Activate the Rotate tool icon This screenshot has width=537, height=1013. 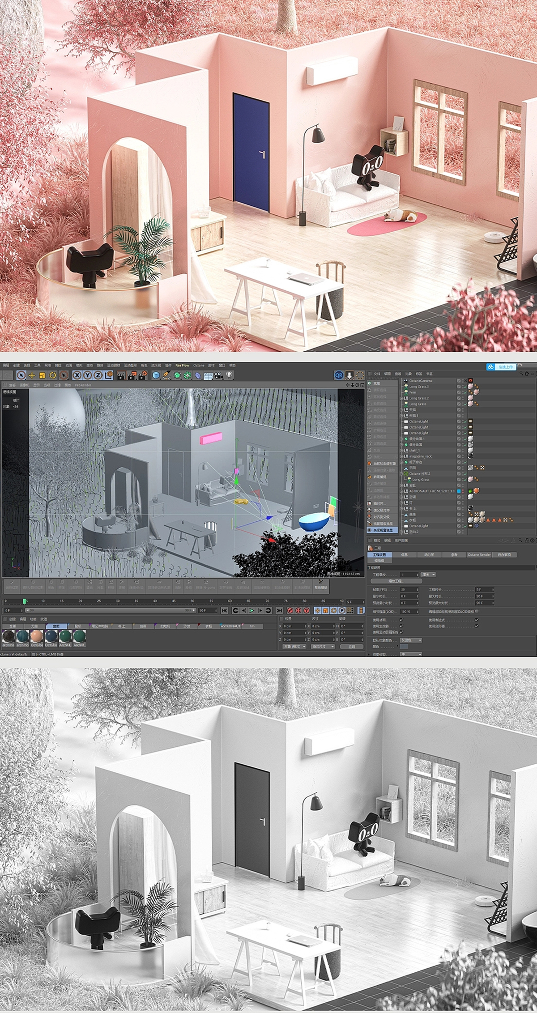tap(53, 375)
